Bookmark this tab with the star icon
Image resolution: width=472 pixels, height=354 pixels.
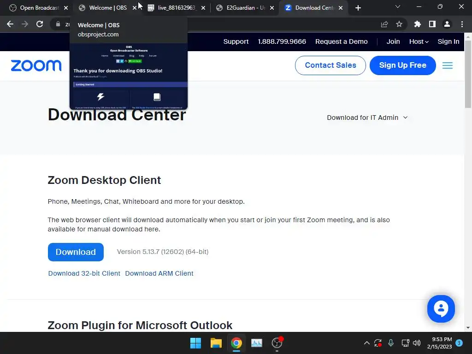[399, 24]
